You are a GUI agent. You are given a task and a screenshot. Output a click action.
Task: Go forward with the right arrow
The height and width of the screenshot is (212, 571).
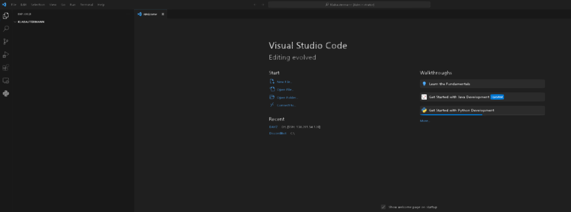point(263,5)
